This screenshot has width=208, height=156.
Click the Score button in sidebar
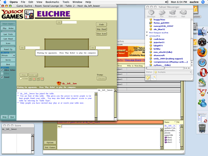pos(8,43)
